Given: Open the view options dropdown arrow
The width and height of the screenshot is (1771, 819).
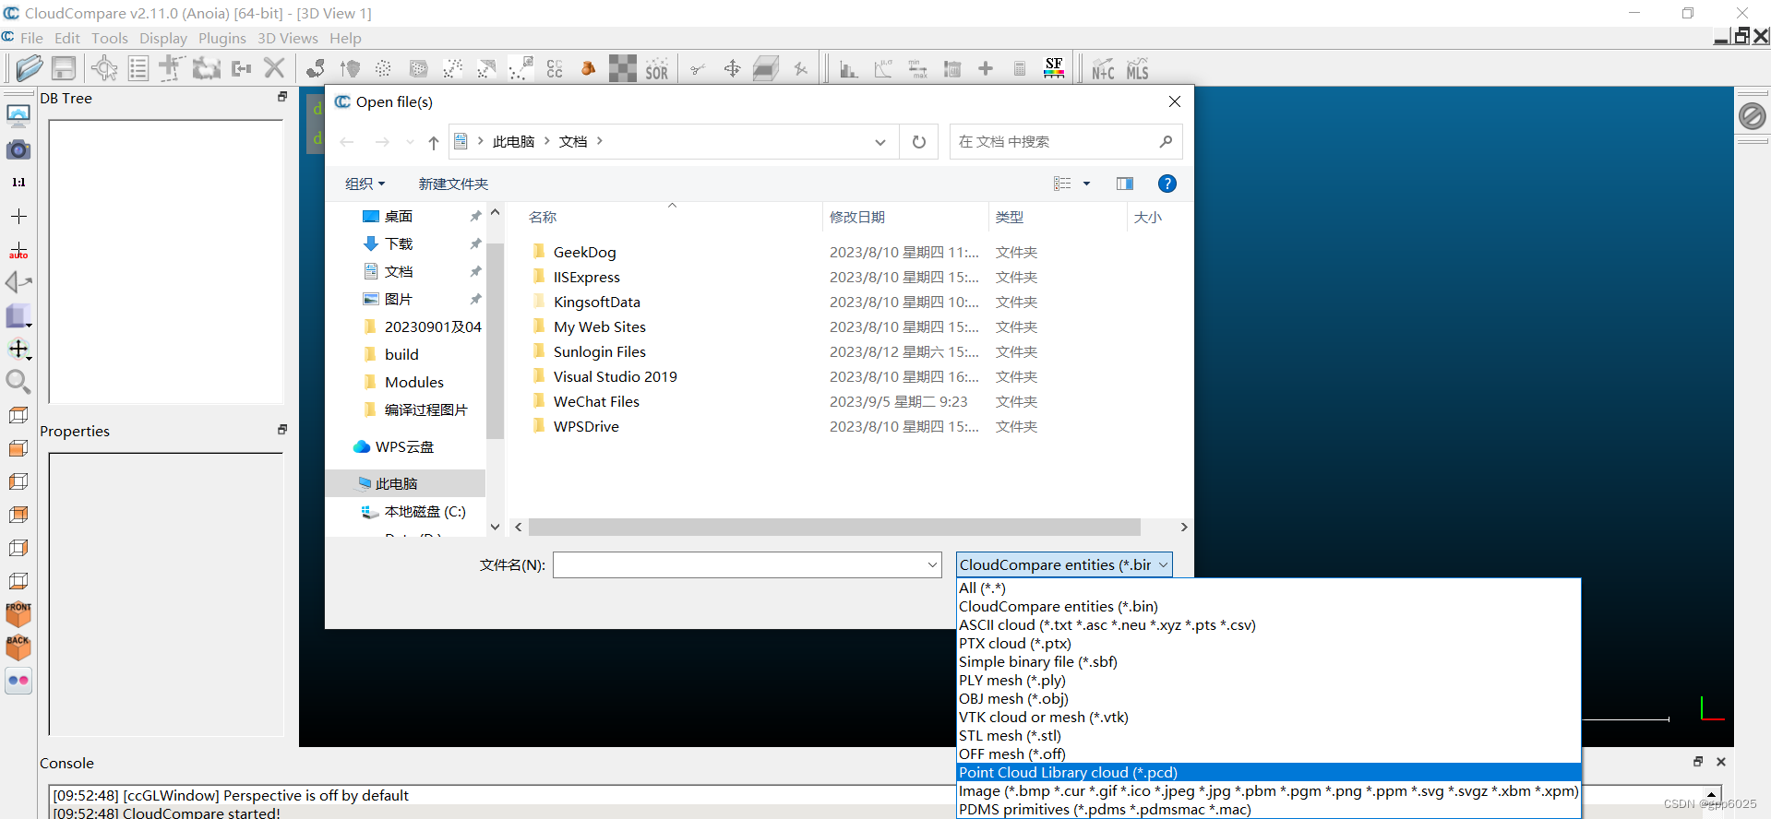Looking at the screenshot, I should tap(1086, 184).
